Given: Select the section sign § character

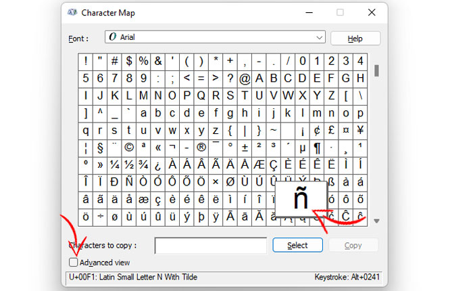Looking at the screenshot, I should (x=100, y=148).
